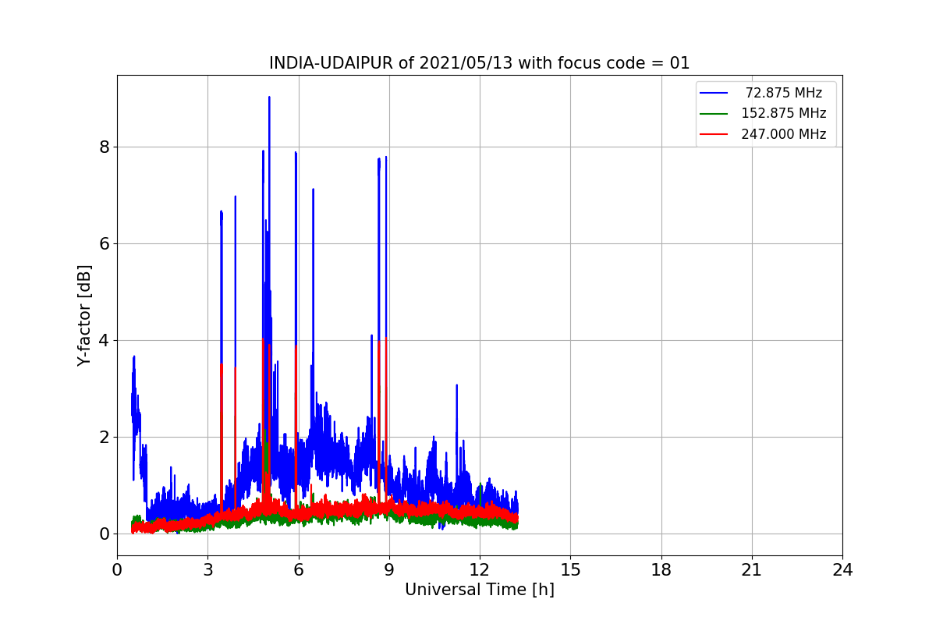Select the '152.875 MHz' legend label
The width and height of the screenshot is (936, 624).
click(x=784, y=113)
